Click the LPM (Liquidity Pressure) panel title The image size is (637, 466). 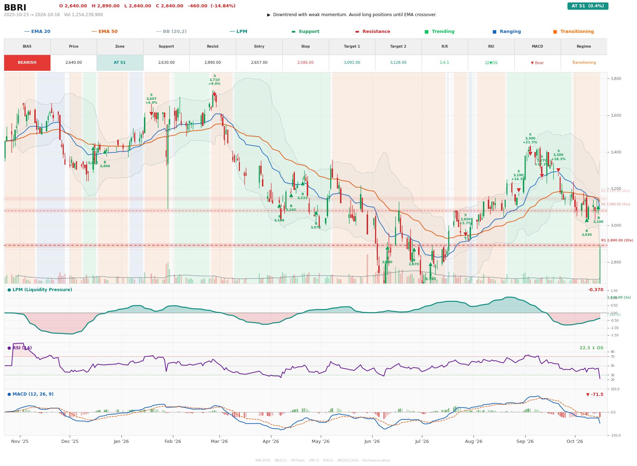click(x=40, y=290)
